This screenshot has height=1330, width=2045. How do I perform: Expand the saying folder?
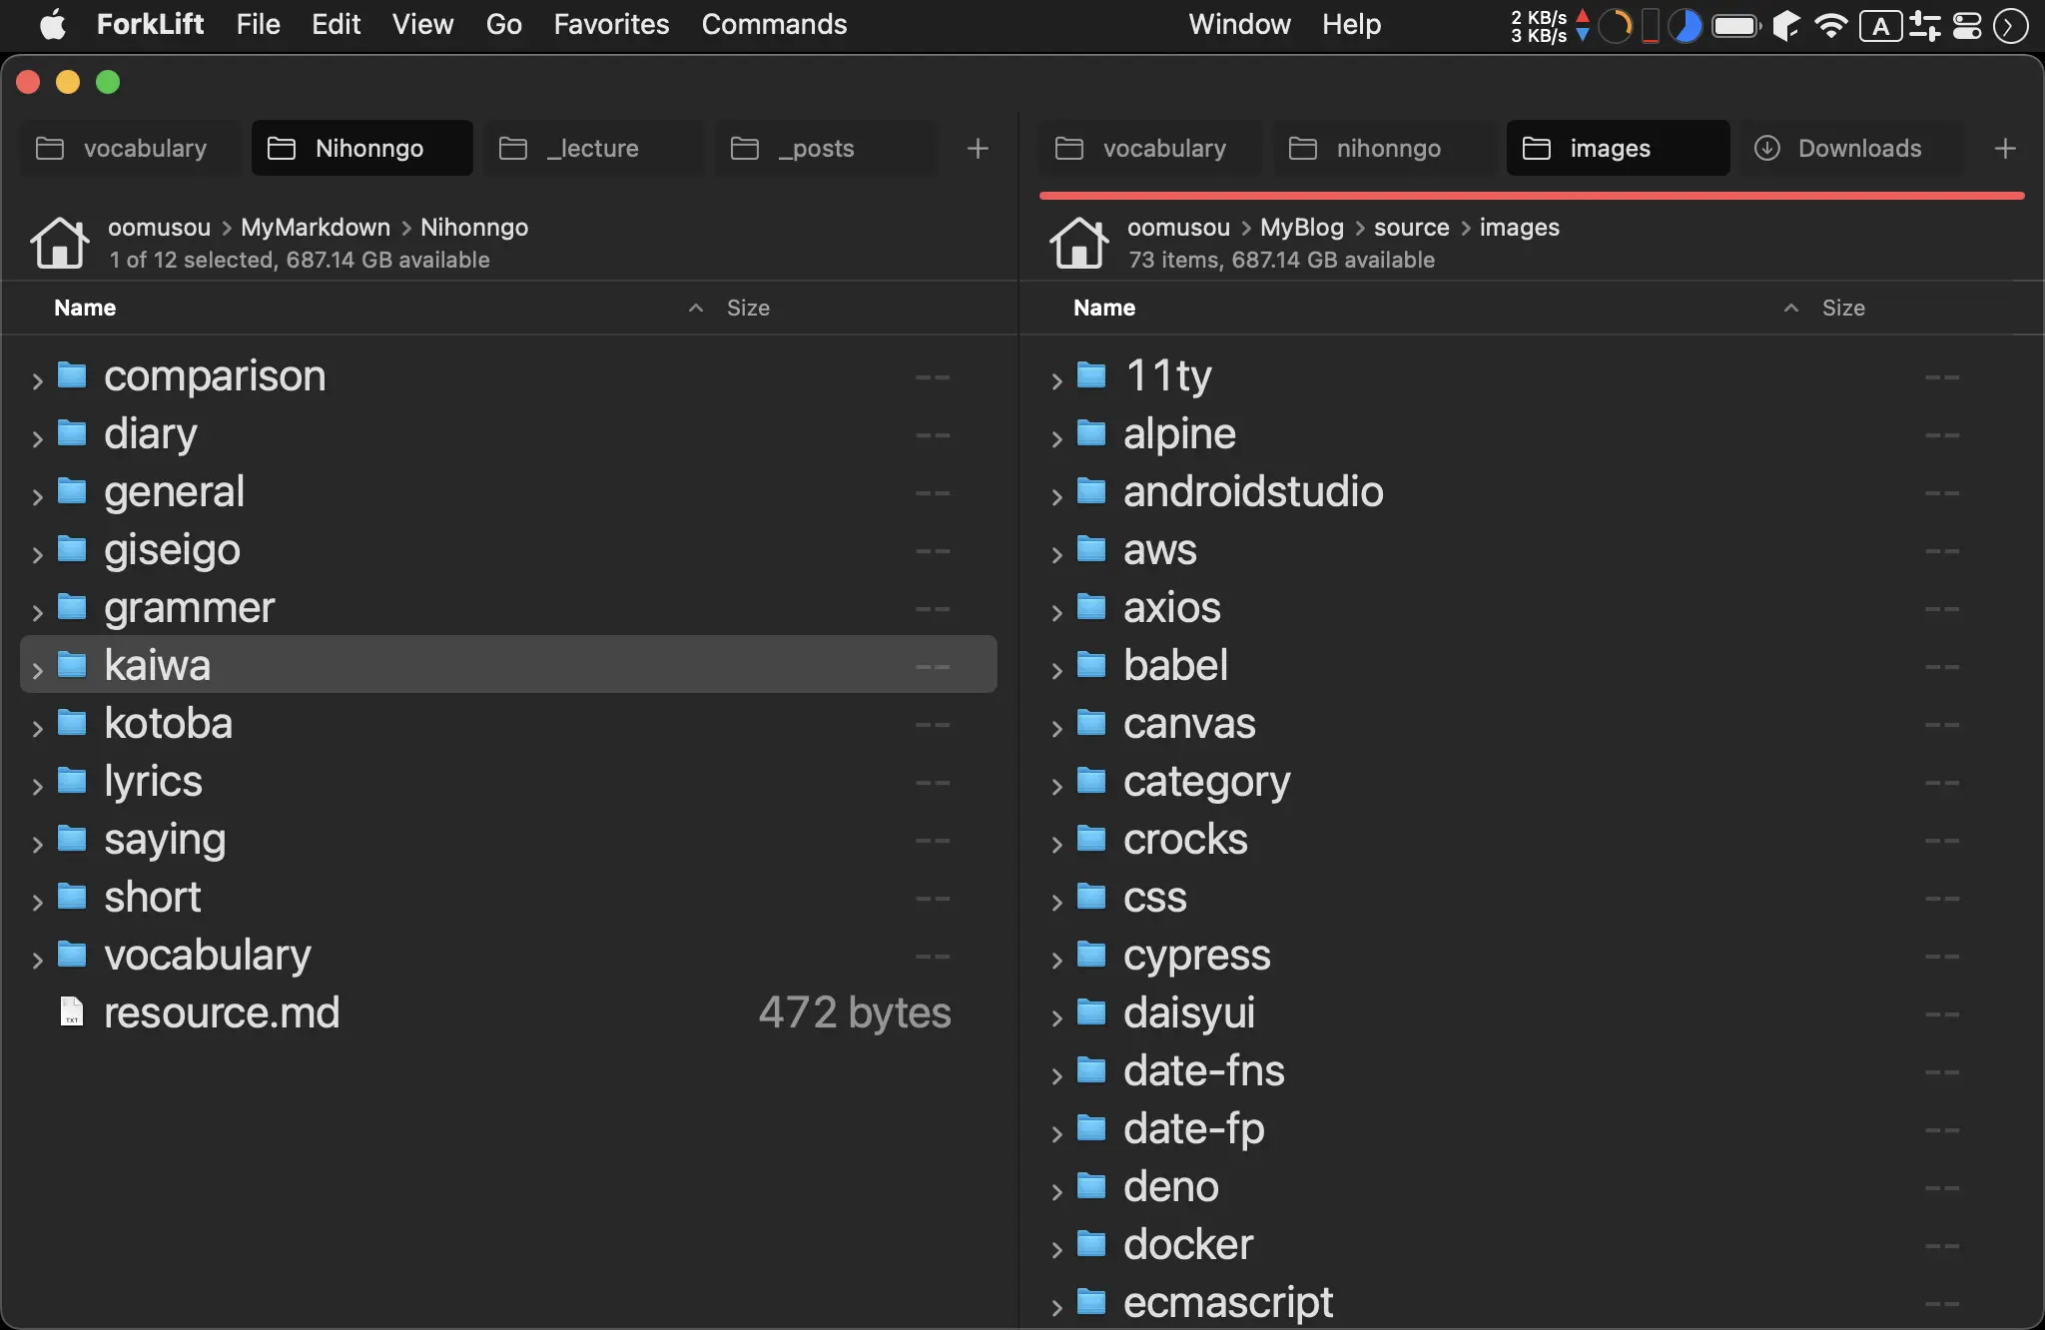pyautogui.click(x=37, y=843)
